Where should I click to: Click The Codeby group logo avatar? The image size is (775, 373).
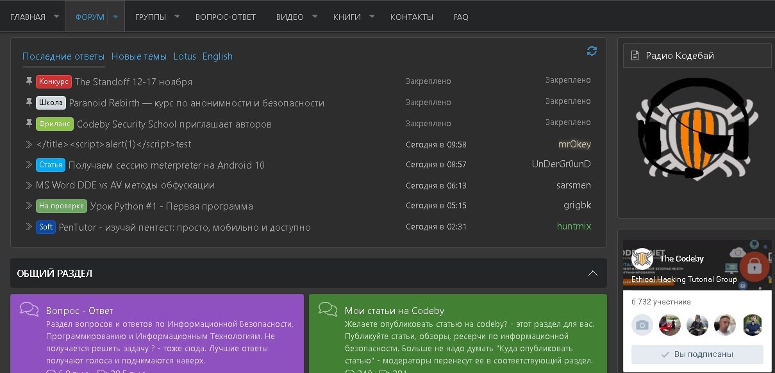click(642, 259)
